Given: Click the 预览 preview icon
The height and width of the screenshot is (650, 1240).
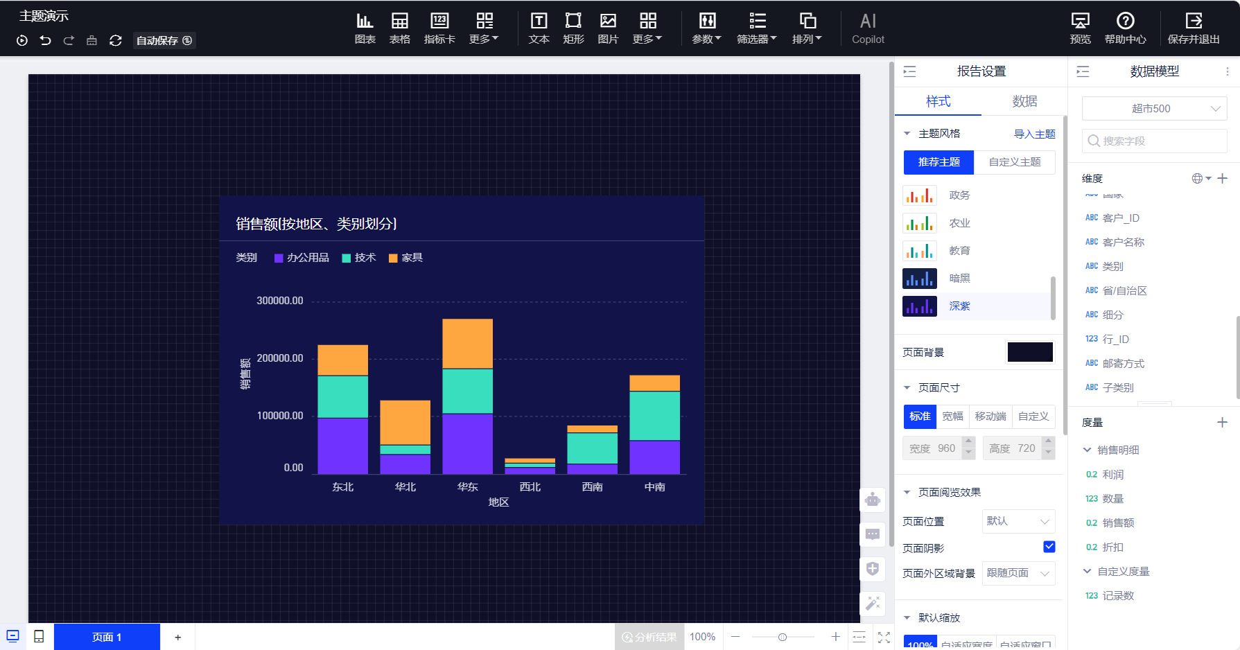Looking at the screenshot, I should pyautogui.click(x=1080, y=28).
